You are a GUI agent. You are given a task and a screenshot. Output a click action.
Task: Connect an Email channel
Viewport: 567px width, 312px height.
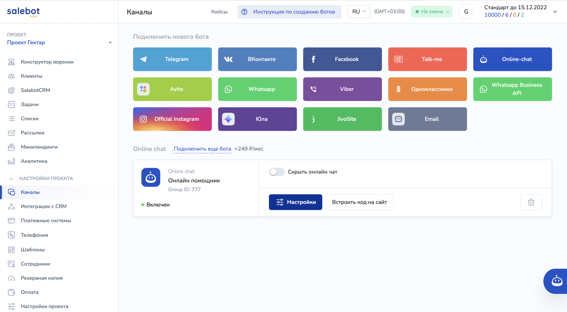(428, 119)
